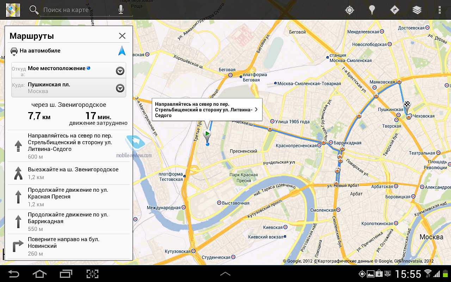Screen dimensions: 451x282
Task: Center map on my location
Action: tap(350, 10)
